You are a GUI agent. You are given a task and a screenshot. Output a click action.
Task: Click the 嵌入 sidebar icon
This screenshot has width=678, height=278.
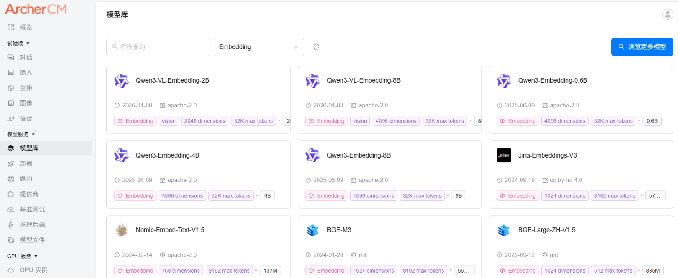pyautogui.click(x=11, y=72)
